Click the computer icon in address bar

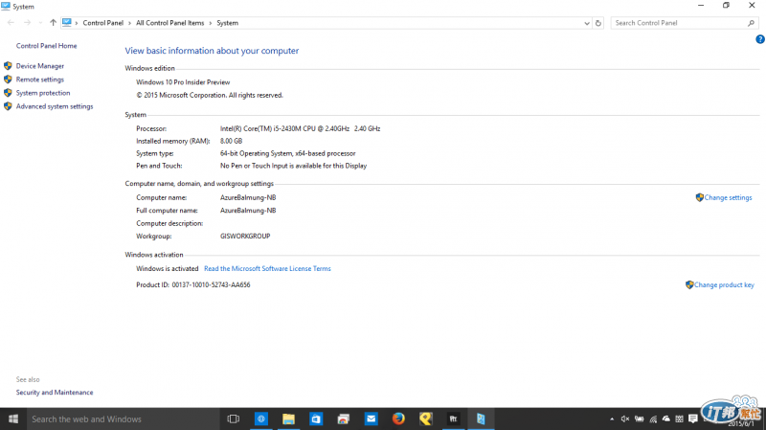(67, 22)
